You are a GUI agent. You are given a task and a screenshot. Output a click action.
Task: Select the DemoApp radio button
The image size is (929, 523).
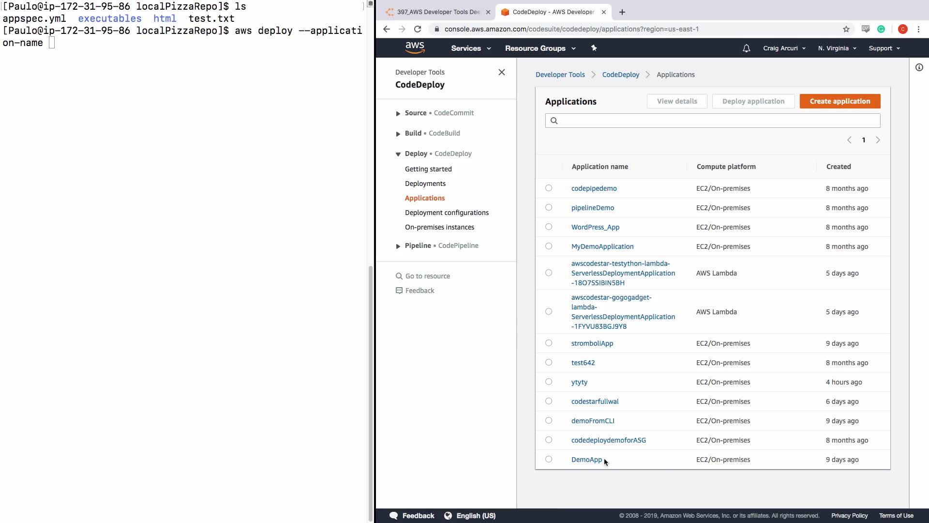tap(548, 459)
